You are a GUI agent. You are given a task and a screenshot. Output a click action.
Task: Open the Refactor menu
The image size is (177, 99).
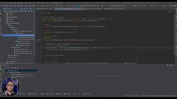click(x=32, y=3)
